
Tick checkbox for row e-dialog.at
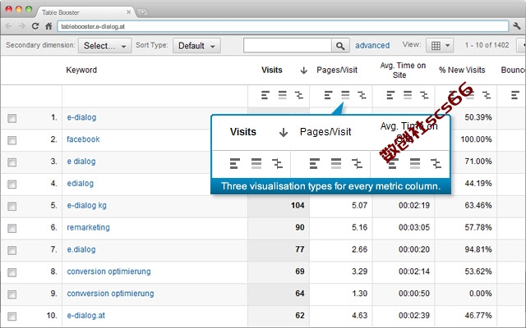(12, 317)
